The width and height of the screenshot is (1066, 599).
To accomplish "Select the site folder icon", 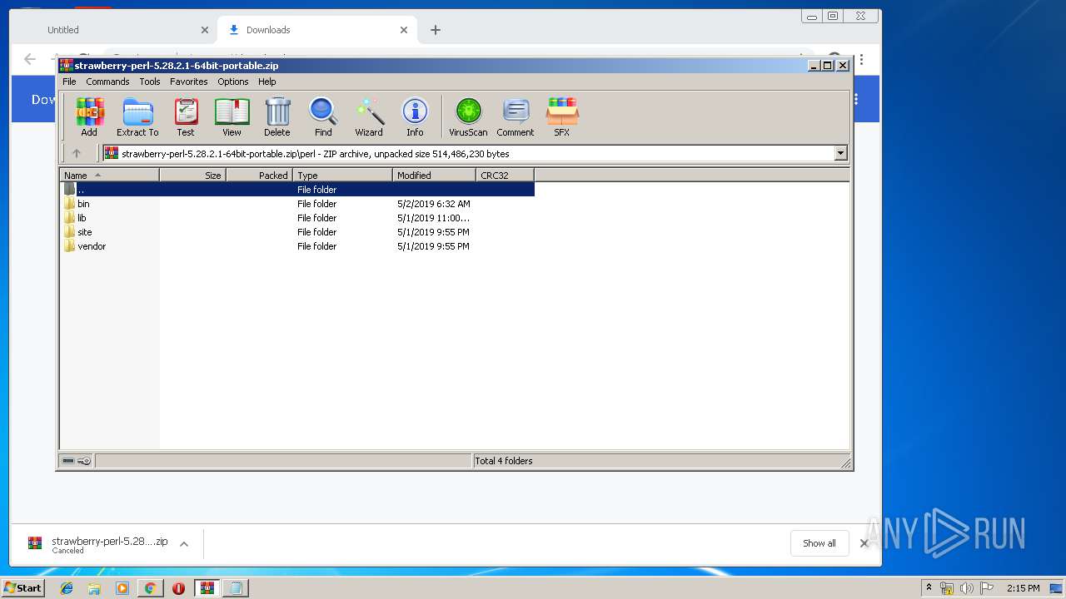I will pyautogui.click(x=70, y=232).
